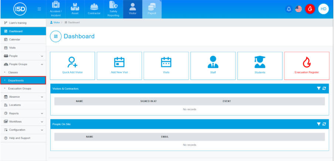Screen dimensions: 334x161
Task: Click the filter icon in Visitors & Contractors
Action: pos(318,88)
